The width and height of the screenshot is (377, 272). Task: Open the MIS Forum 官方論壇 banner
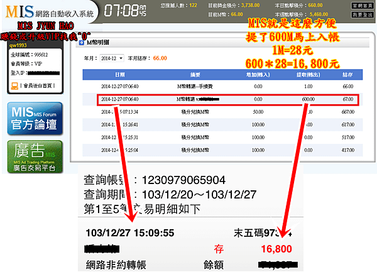point(35,119)
